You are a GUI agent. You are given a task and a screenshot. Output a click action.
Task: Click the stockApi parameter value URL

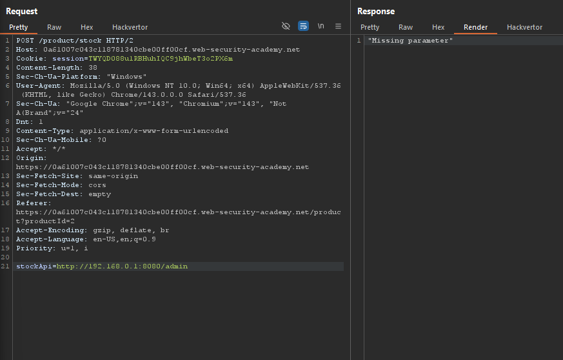coord(122,266)
